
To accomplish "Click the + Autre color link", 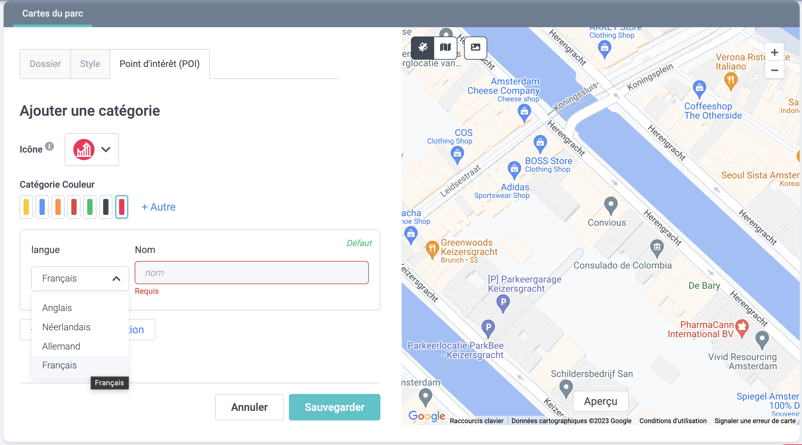I will coord(159,207).
